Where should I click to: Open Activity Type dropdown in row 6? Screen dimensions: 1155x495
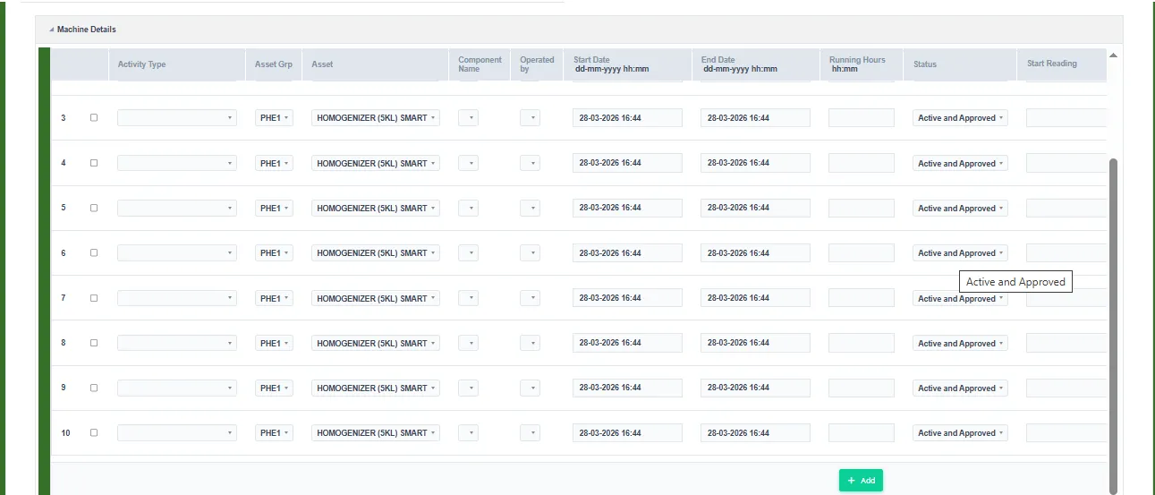177,252
